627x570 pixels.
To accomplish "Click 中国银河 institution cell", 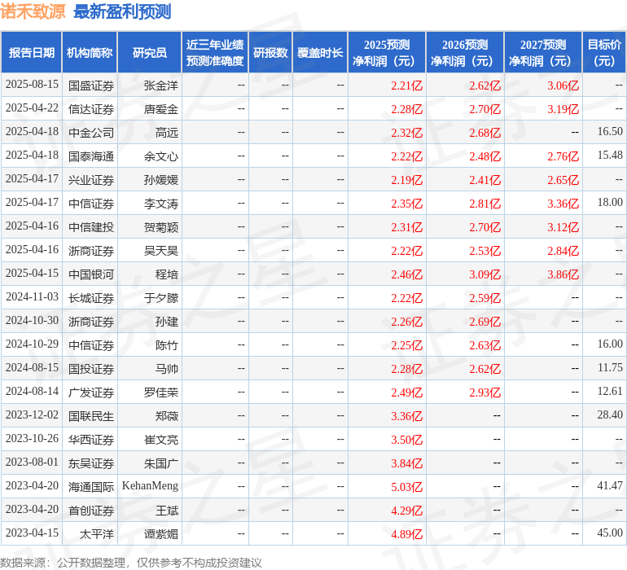I will click(91, 274).
